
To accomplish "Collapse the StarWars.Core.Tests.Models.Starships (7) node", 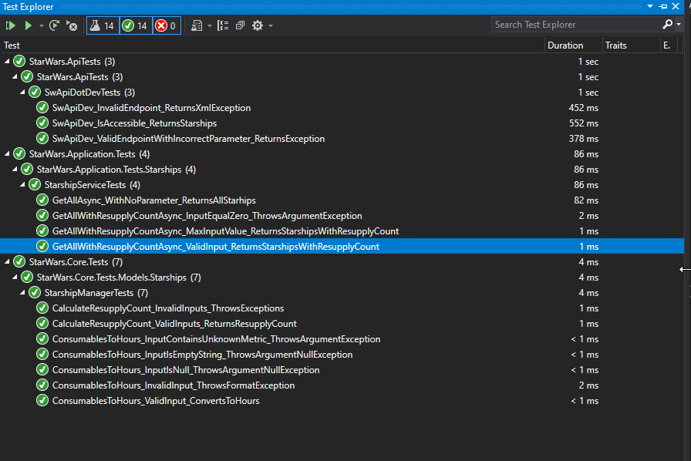I will click(x=15, y=278).
